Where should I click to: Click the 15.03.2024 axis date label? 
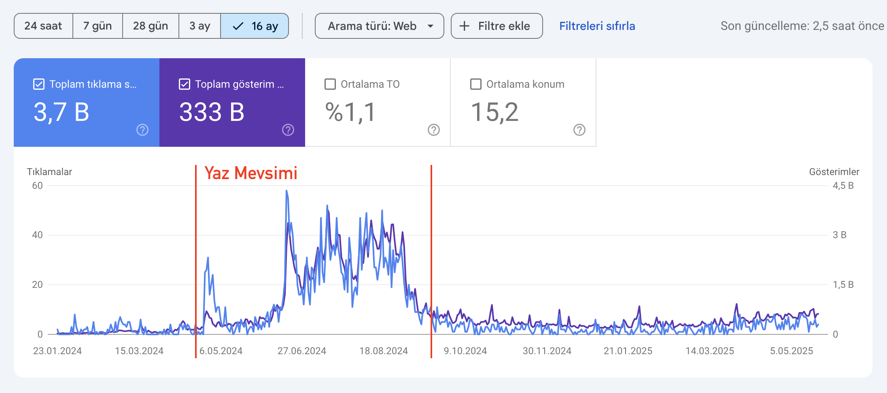[x=139, y=351]
